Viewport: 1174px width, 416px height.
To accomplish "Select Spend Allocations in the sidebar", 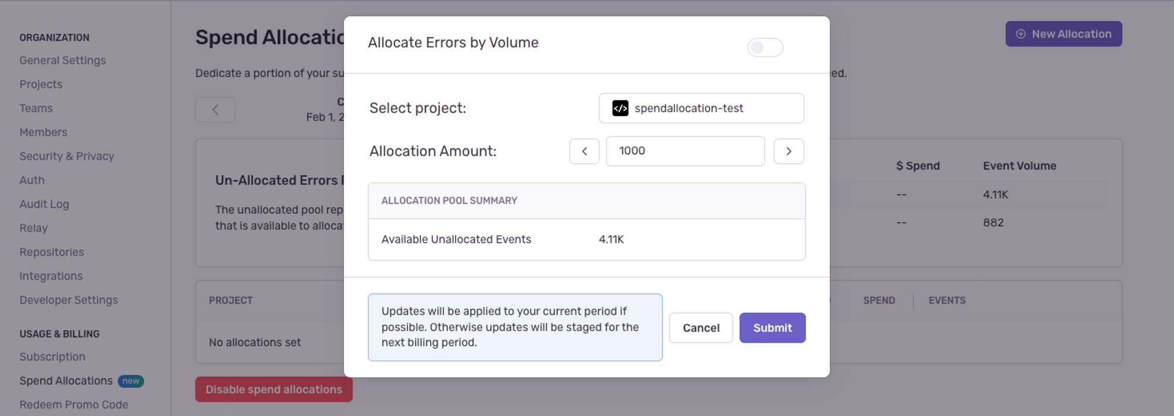I will (66, 380).
